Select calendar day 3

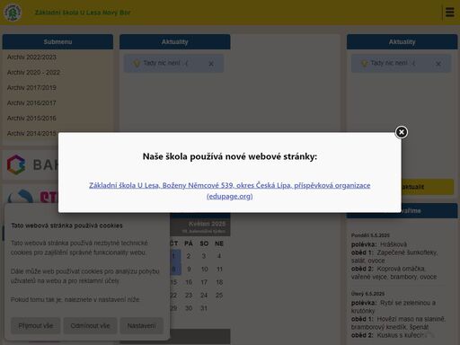(204, 256)
